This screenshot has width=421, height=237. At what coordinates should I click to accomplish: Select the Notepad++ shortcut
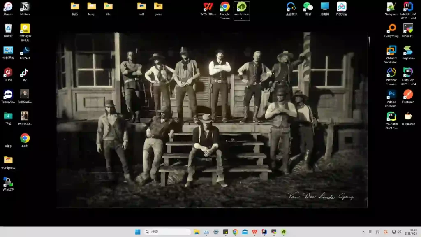[391, 9]
